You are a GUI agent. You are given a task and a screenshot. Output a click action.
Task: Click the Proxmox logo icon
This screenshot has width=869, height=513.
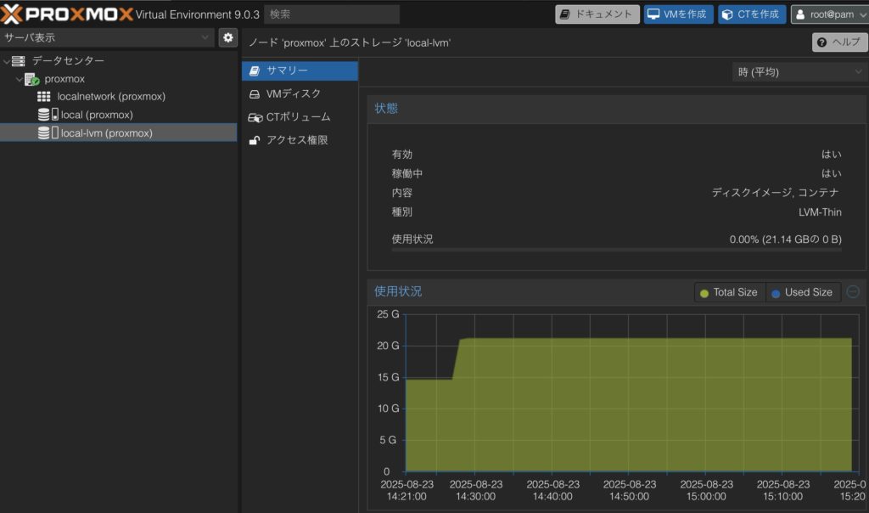[x=12, y=14]
